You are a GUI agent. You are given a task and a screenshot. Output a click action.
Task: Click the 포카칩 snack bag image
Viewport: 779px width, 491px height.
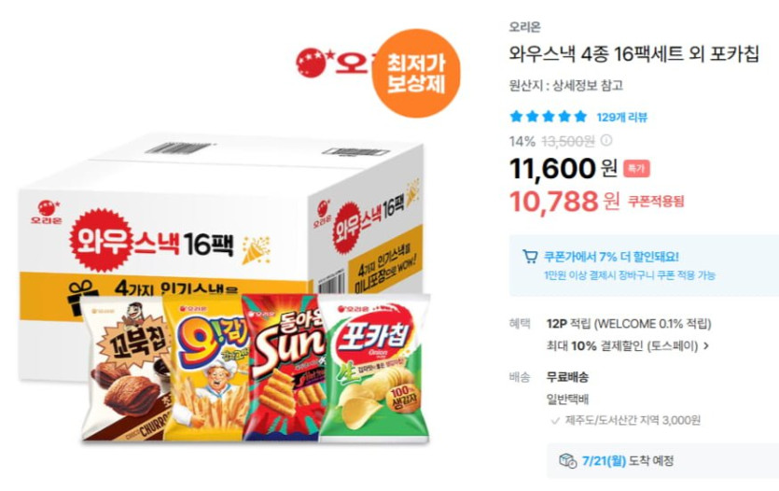(375, 369)
